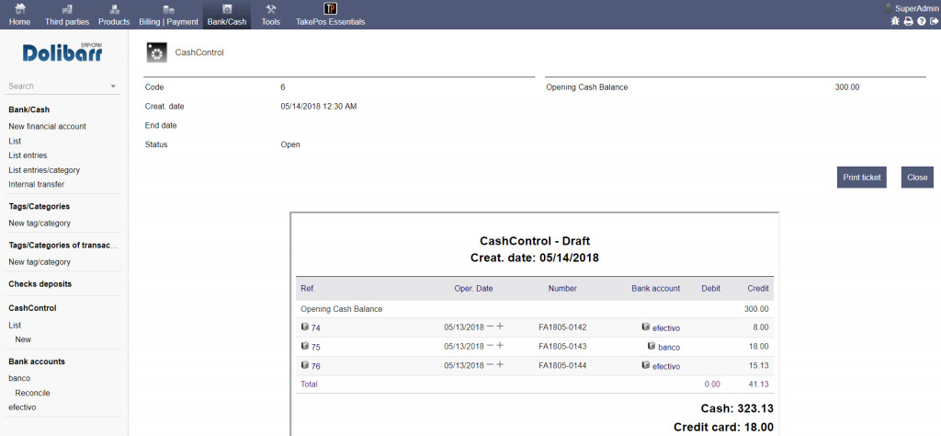Screen dimensions: 941x436
Task: Decrease operation date for entry 75
Action: click(x=490, y=346)
